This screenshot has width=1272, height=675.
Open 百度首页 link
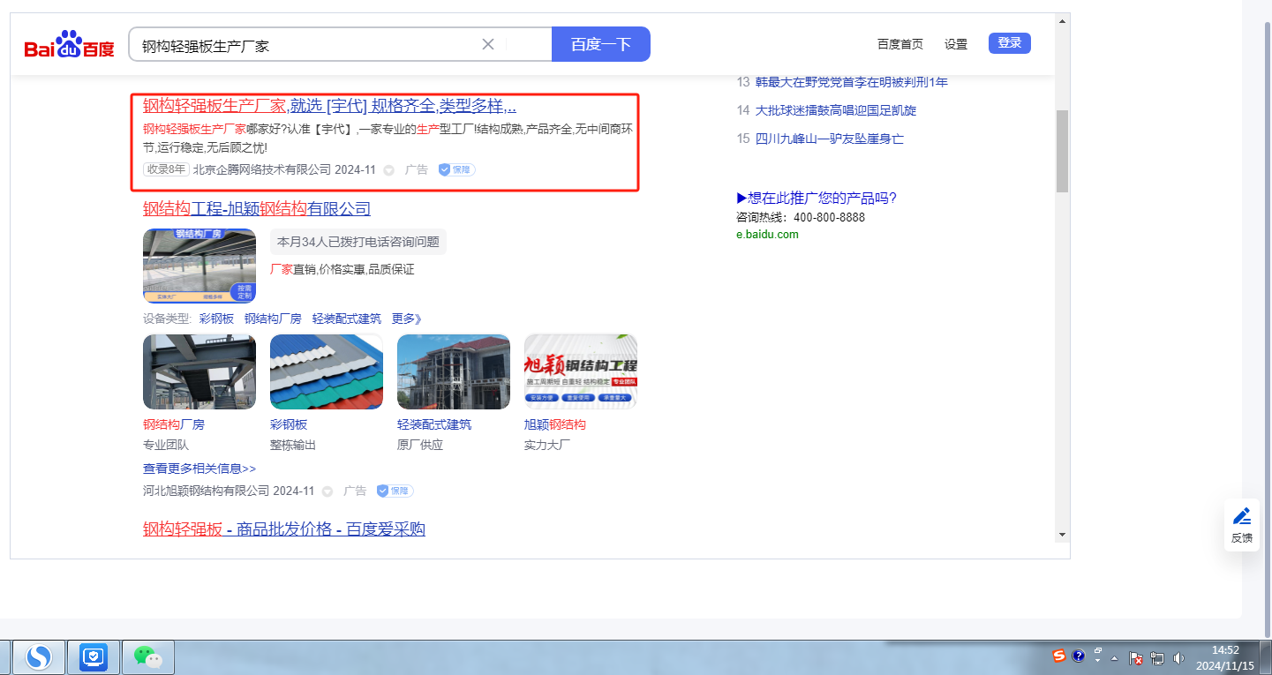point(900,44)
